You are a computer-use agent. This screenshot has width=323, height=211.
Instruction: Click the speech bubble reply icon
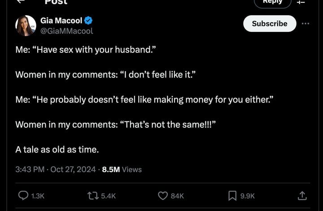pyautogui.click(x=23, y=196)
